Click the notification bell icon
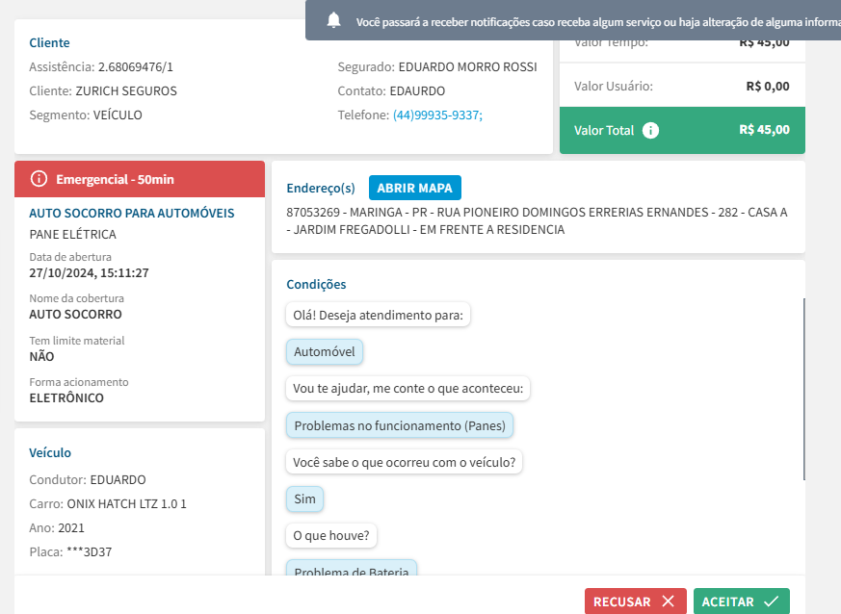The image size is (841, 614). point(334,20)
